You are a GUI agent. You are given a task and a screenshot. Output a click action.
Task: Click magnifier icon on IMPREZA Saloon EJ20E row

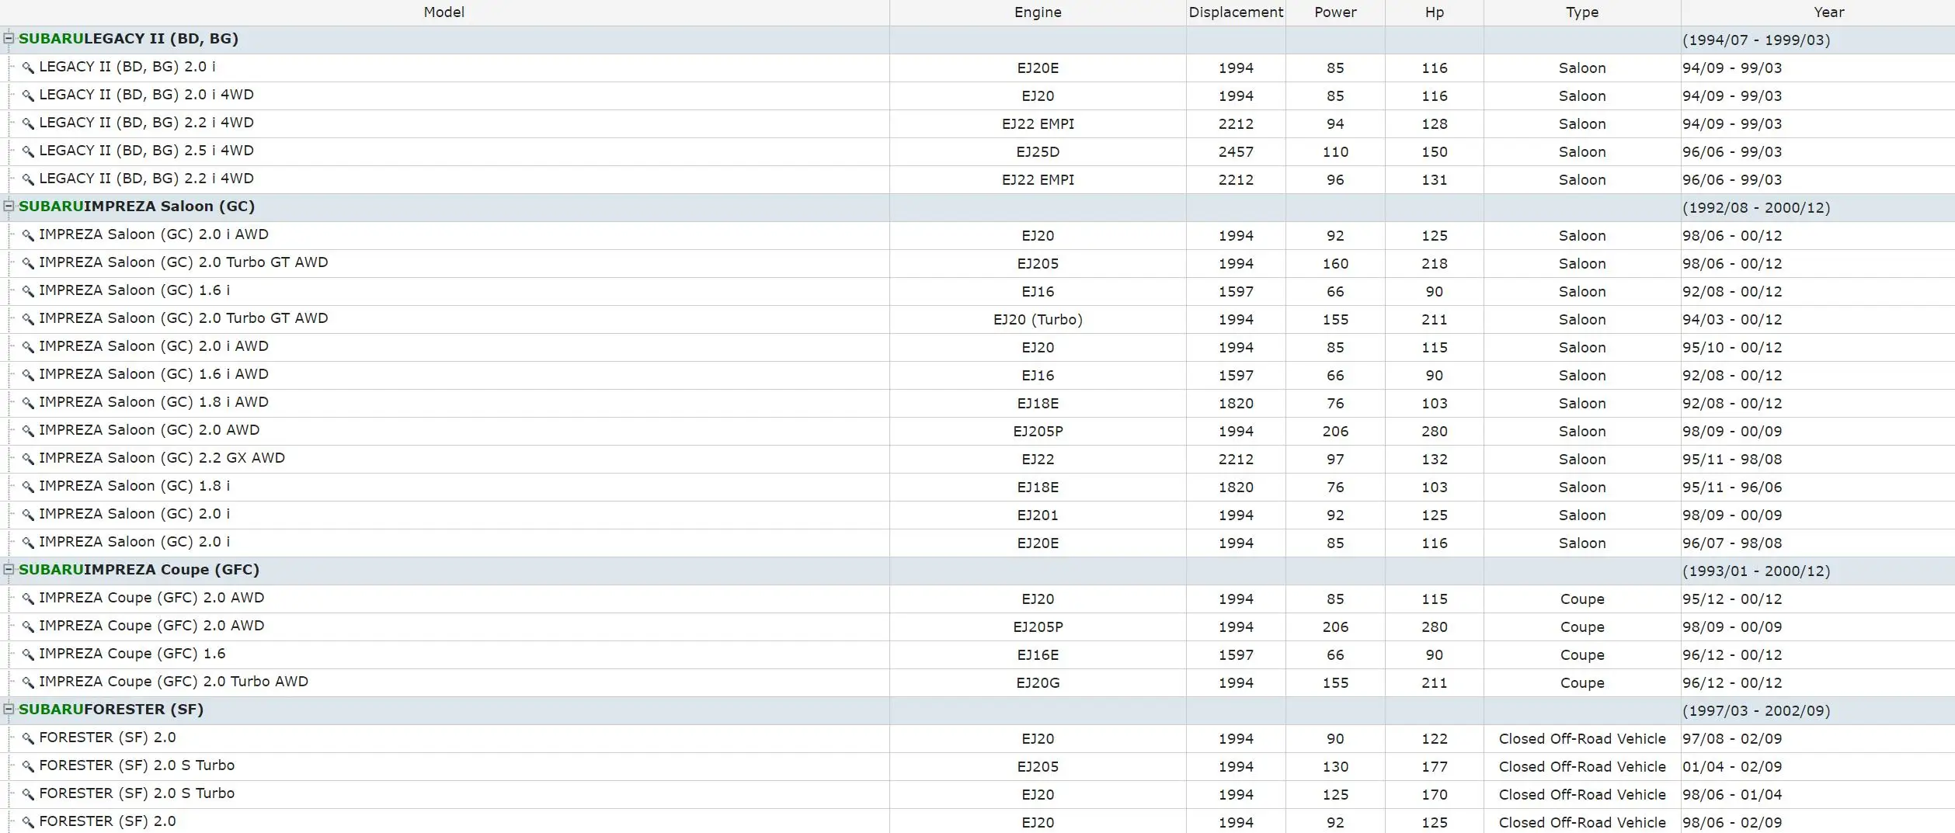tap(28, 543)
